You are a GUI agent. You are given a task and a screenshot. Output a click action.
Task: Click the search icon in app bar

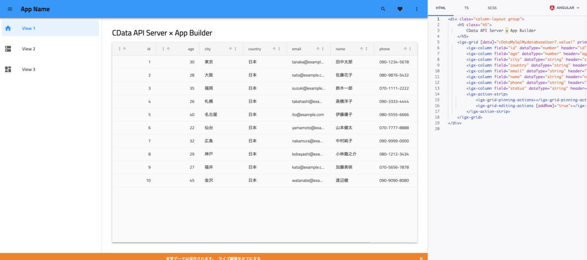[x=383, y=9]
